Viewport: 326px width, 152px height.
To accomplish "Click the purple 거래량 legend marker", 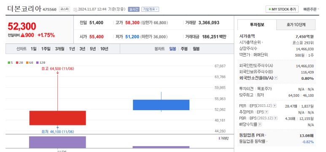I will point(219,138).
